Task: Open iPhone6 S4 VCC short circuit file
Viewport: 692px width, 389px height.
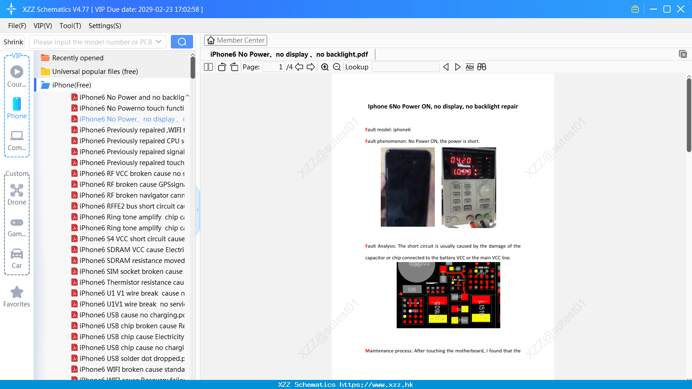Action: pyautogui.click(x=128, y=239)
